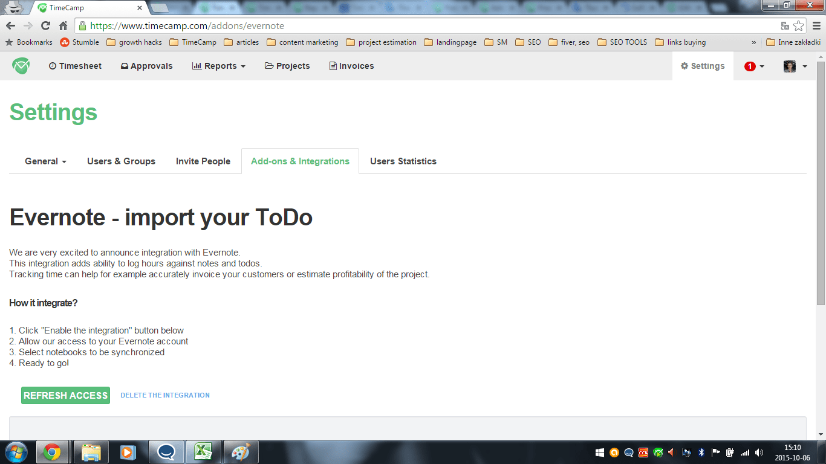This screenshot has height=464, width=826.
Task: Open the user avatar account menu
Action: pyautogui.click(x=795, y=66)
